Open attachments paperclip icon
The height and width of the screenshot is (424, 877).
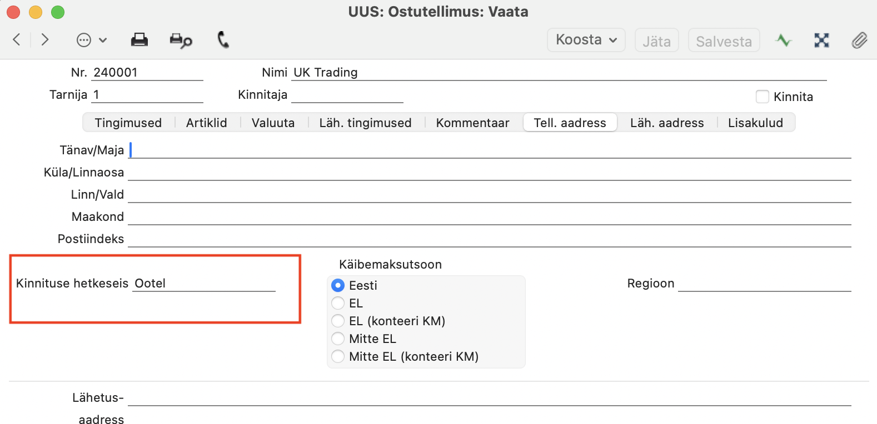coord(859,41)
